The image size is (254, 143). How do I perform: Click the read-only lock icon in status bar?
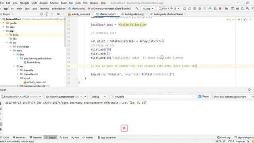248,141
